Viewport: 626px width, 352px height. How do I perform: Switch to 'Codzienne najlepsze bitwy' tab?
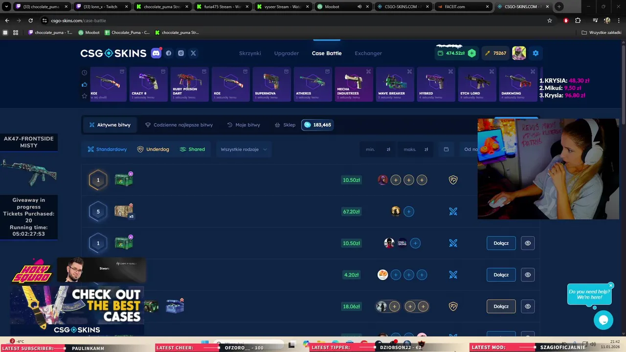[x=179, y=125]
